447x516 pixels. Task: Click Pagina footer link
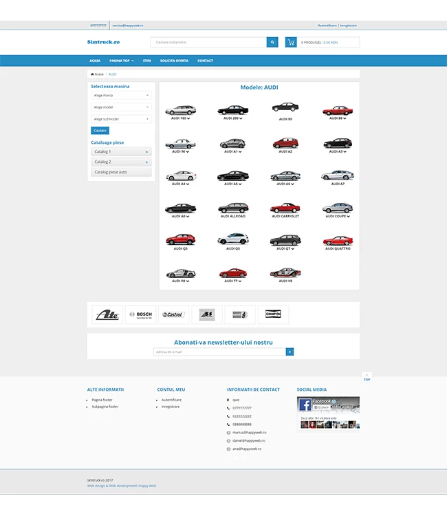102,400
